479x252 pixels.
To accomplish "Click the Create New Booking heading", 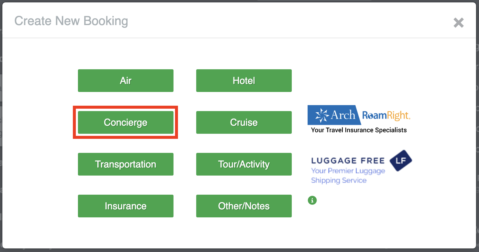I will click(71, 21).
